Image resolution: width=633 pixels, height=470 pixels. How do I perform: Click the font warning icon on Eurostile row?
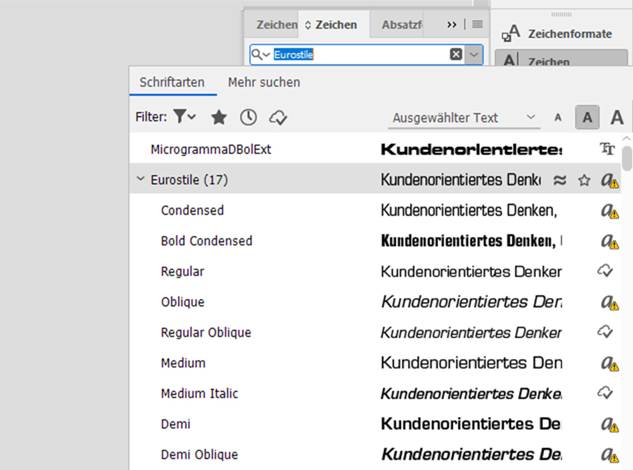tap(610, 180)
